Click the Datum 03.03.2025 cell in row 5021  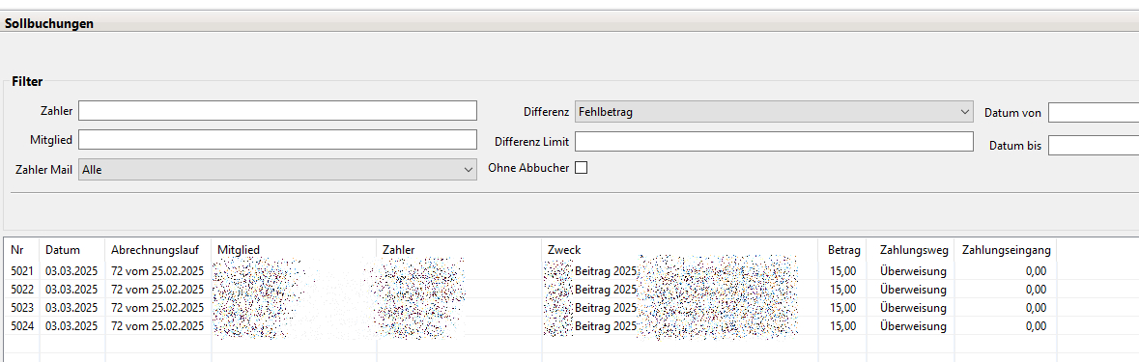coord(71,270)
